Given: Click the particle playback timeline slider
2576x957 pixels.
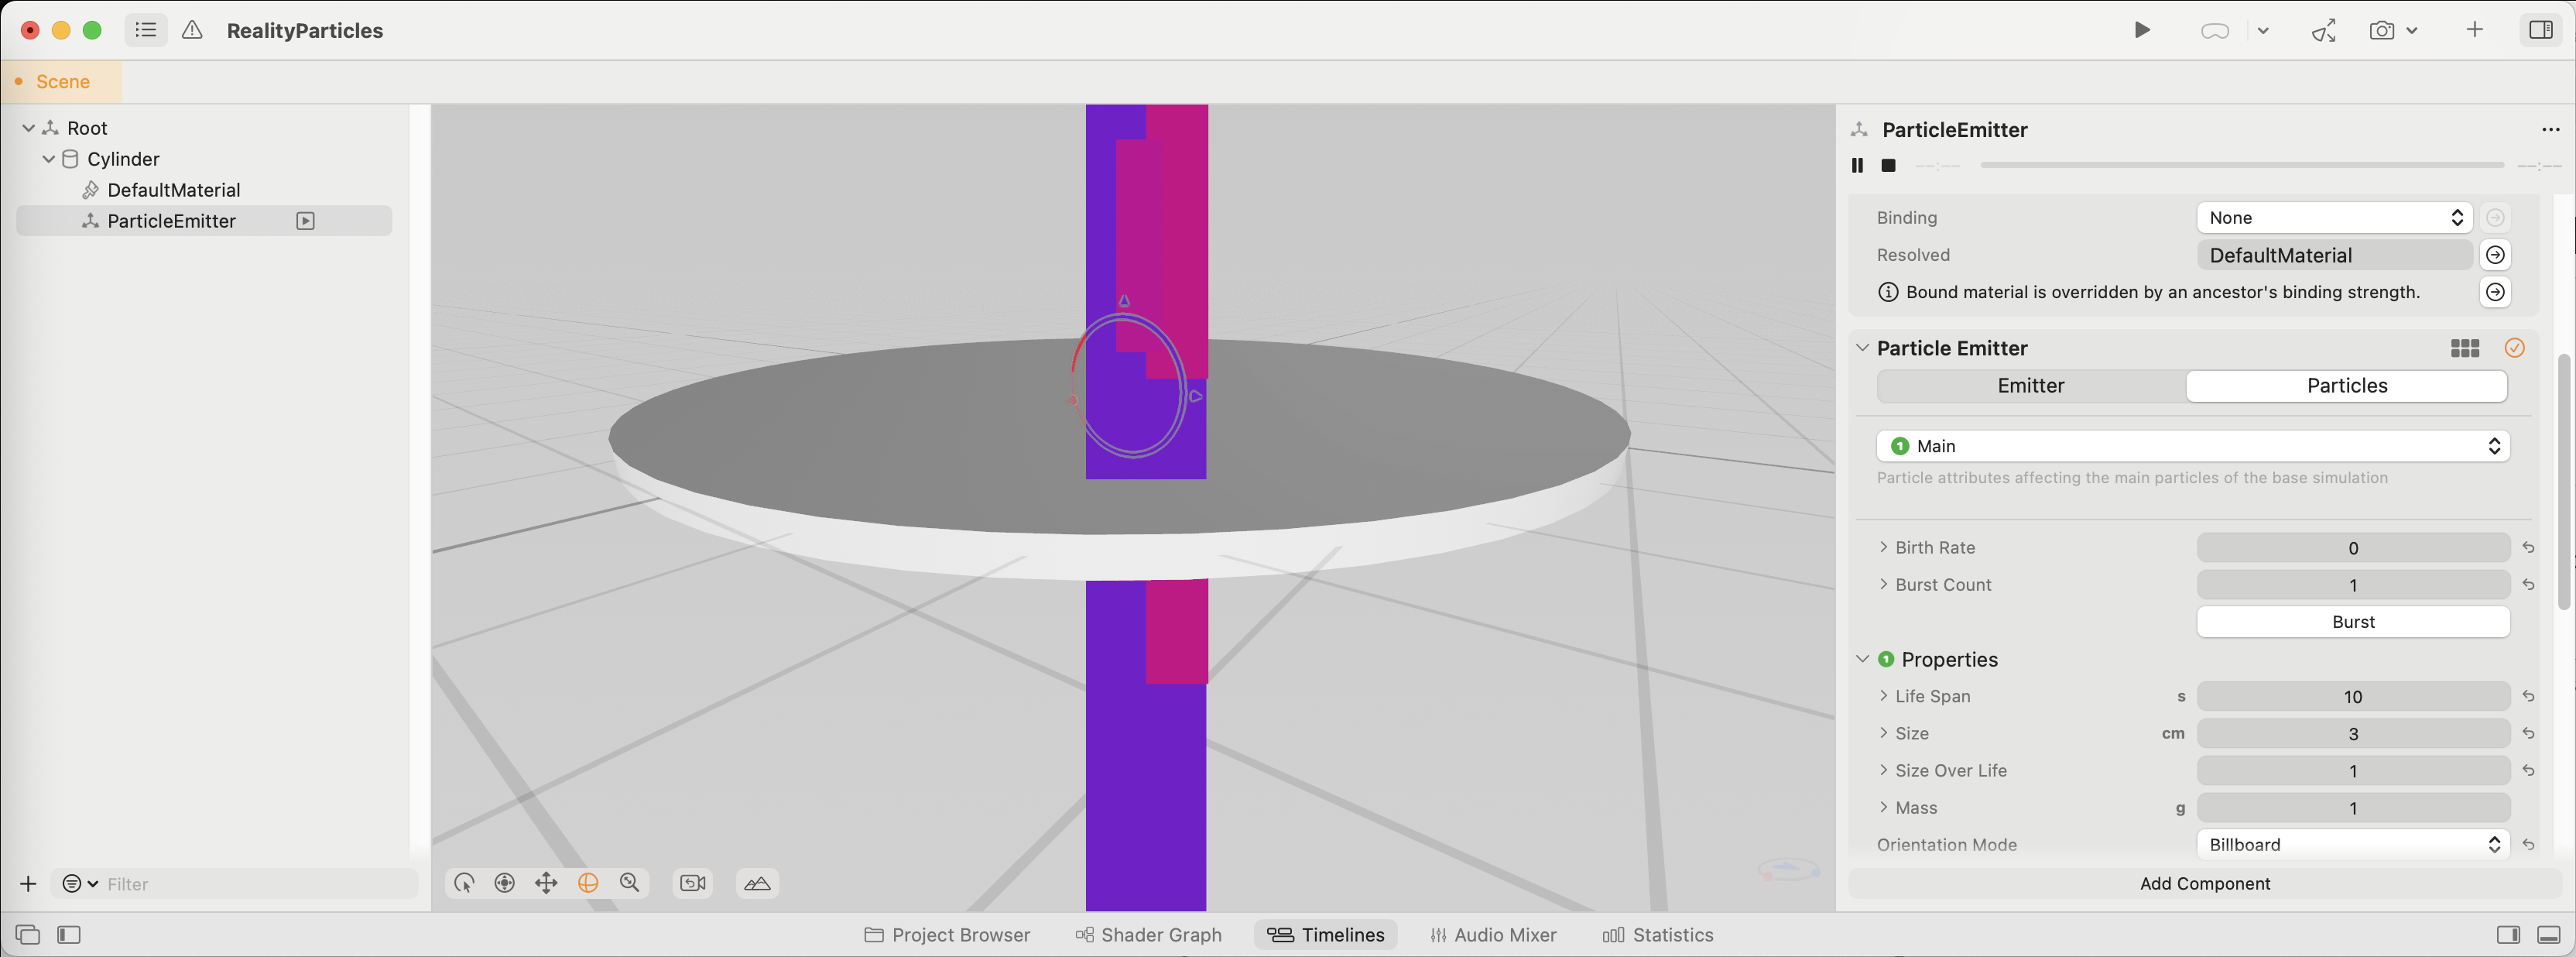Looking at the screenshot, I should pos(2241,165).
